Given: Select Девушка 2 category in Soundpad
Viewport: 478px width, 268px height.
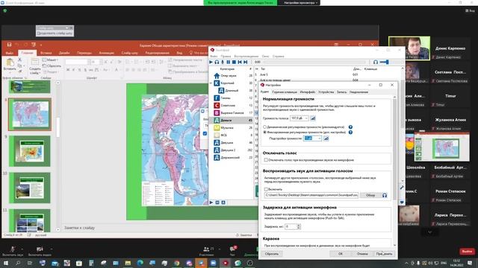Looking at the screenshot, I should point(232,150).
